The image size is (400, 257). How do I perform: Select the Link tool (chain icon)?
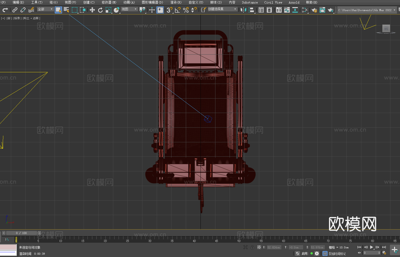[15, 10]
